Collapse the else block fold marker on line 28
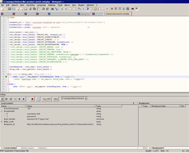The width and height of the screenshot is (189, 153). 8,84
